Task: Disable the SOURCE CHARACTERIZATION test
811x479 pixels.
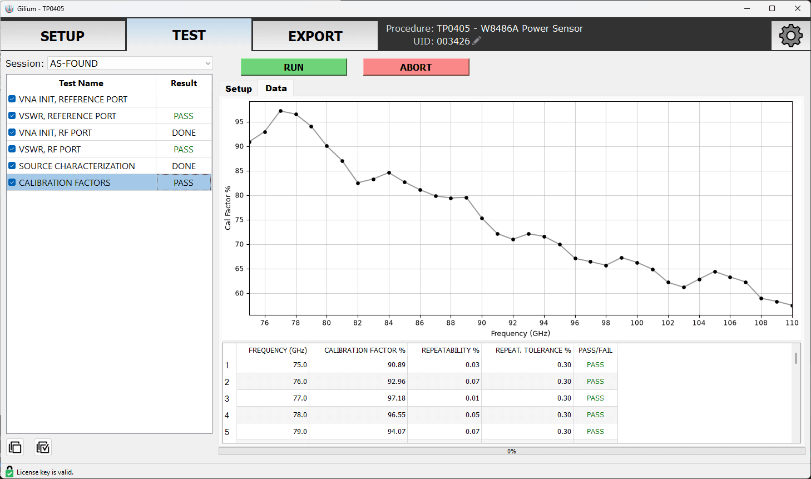Action: click(12, 166)
